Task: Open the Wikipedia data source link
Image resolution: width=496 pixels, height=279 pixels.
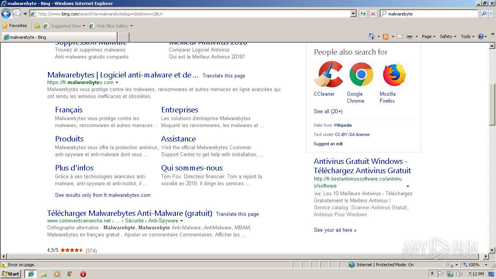Action: (343, 125)
